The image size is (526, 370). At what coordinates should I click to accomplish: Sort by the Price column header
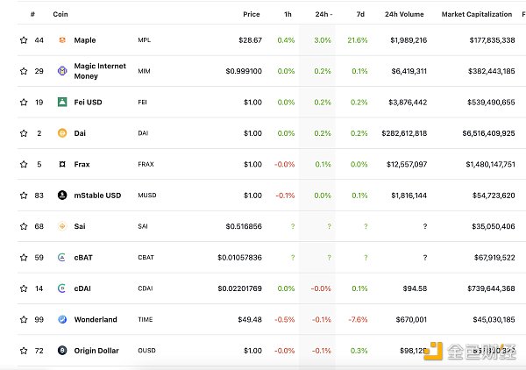252,14
